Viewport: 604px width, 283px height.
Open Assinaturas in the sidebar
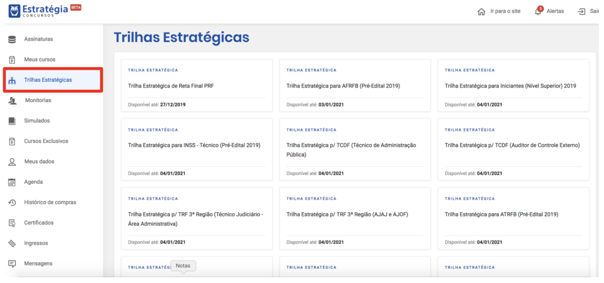(38, 39)
